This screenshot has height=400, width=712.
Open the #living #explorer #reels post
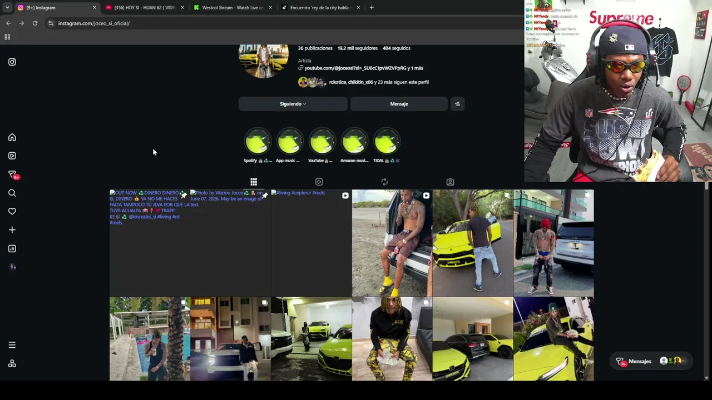(x=311, y=243)
